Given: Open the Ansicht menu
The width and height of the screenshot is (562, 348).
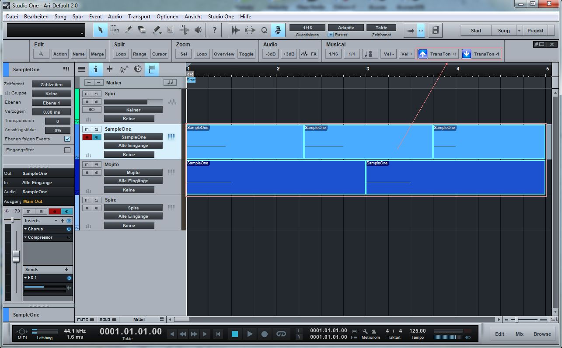Looking at the screenshot, I should 193,17.
